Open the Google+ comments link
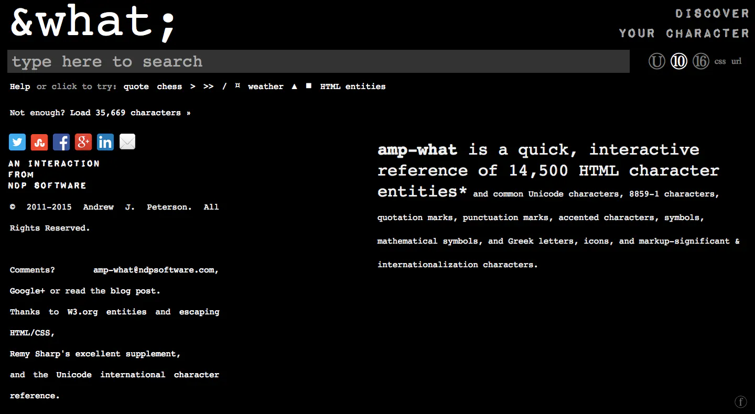This screenshot has width=755, height=414. [x=27, y=291]
